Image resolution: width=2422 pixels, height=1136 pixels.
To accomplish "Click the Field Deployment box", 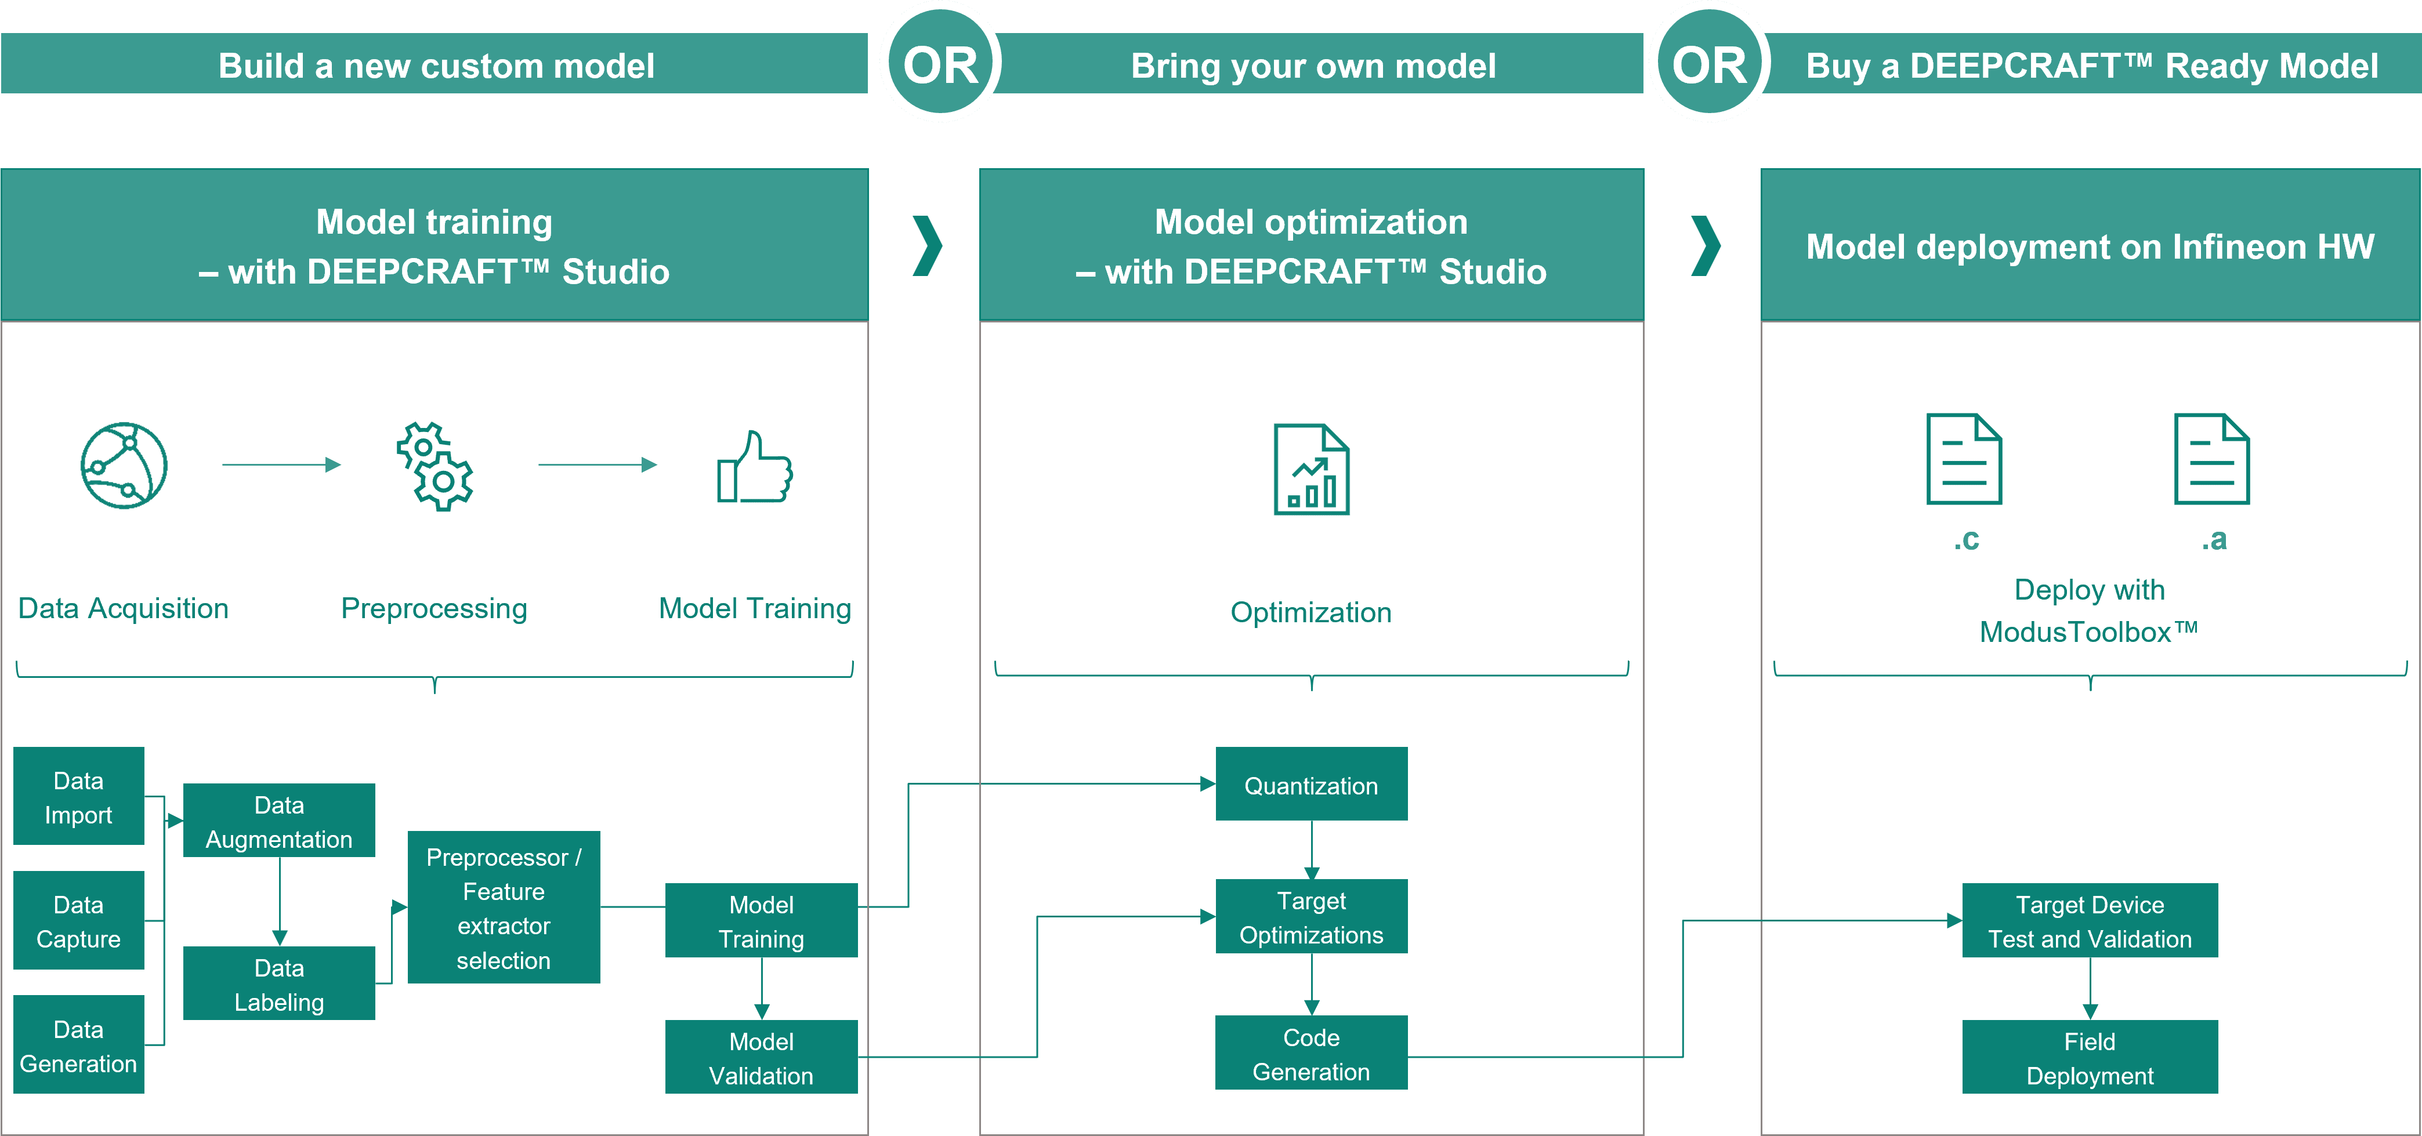I will click(2089, 1058).
